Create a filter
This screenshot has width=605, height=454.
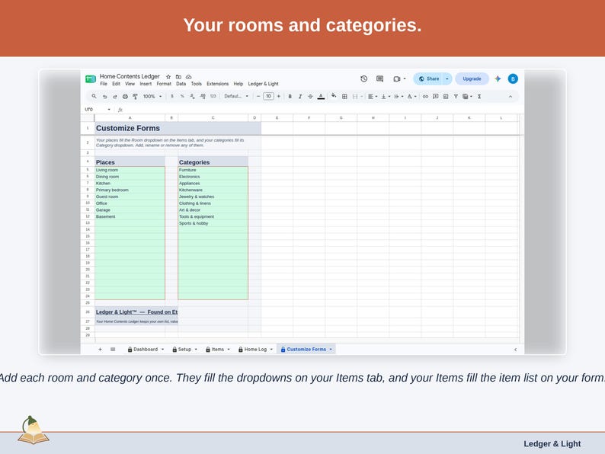456,97
